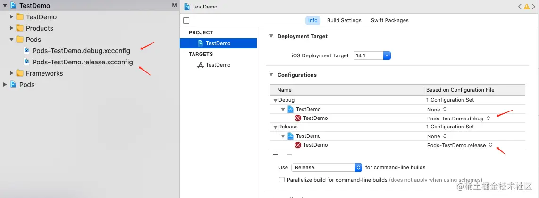539x198 pixels.
Task: Open Pods-TestDemo.release configuration file popup
Action: [x=460, y=145]
